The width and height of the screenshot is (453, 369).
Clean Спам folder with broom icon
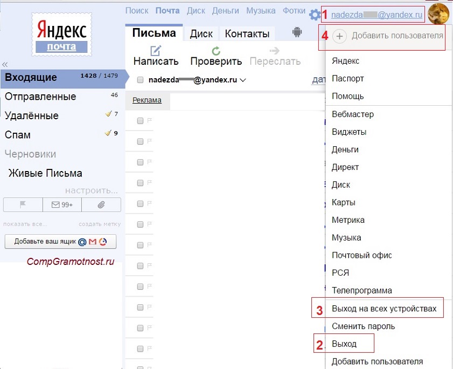[x=108, y=133]
